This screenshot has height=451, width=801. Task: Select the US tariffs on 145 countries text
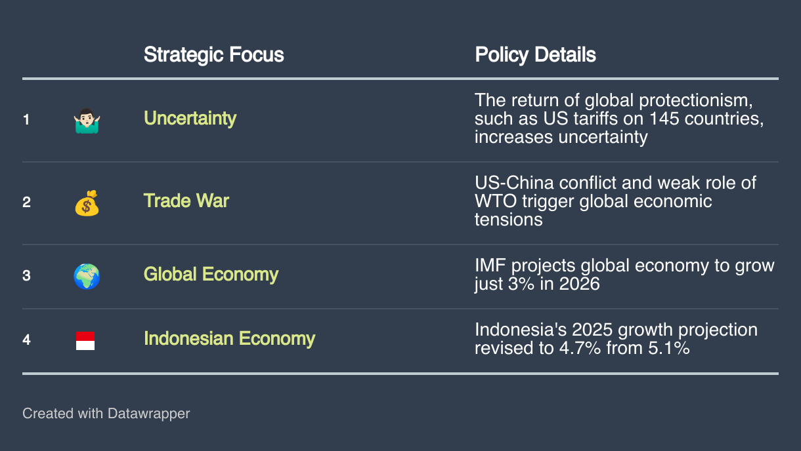[619, 119]
